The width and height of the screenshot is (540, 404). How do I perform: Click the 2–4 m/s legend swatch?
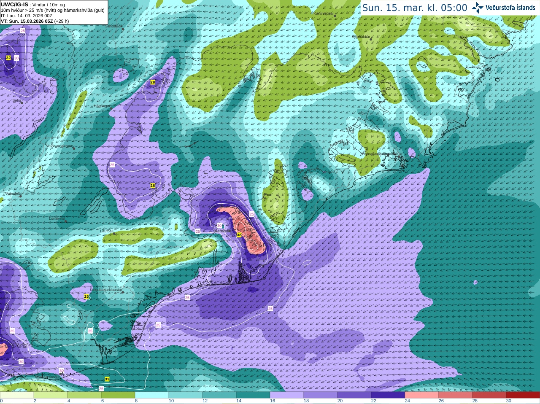click(51, 395)
